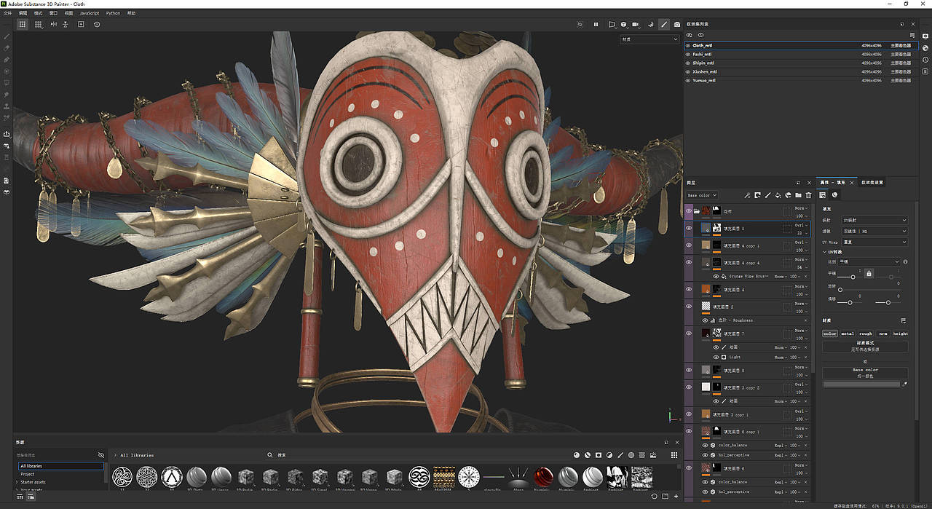Open the viewport 材质 mode dropdown
This screenshot has width=932, height=509.
pos(649,39)
